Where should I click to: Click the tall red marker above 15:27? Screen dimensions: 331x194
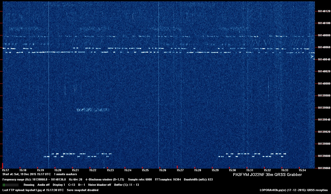tap(177, 167)
